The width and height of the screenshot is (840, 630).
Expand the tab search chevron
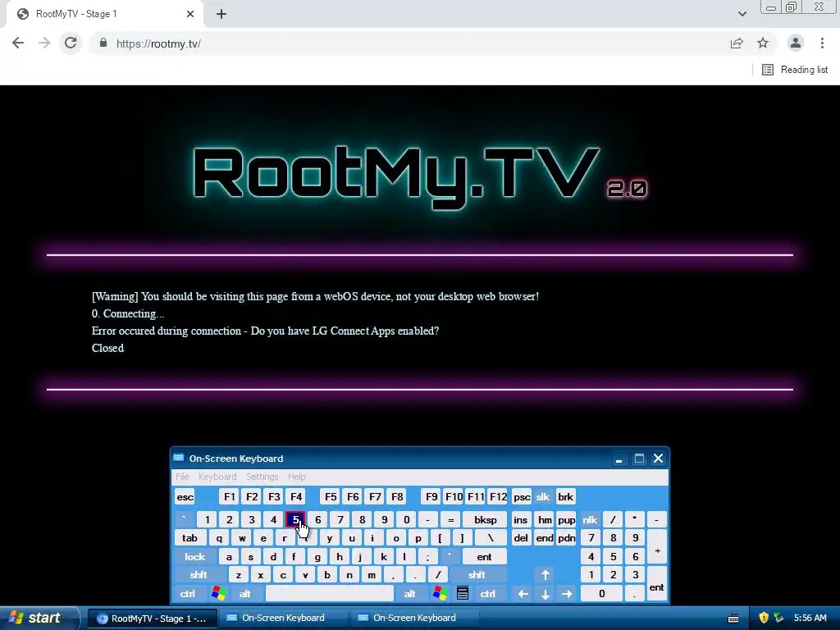(742, 14)
